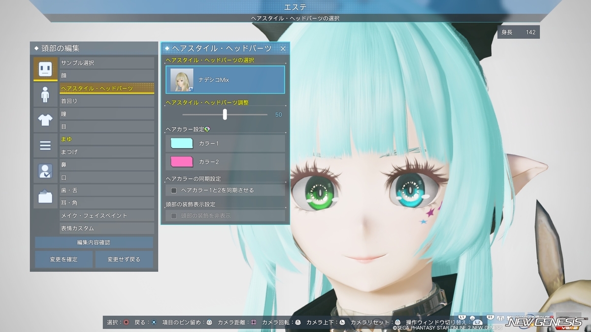
Task: Click the circle button icon next to 選択
Action: coord(127,322)
